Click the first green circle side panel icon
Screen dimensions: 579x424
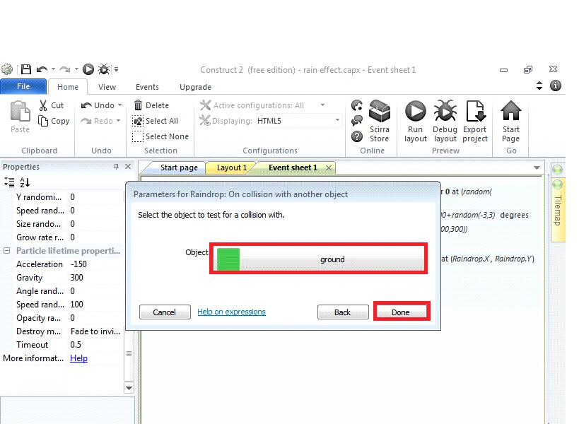pos(557,170)
